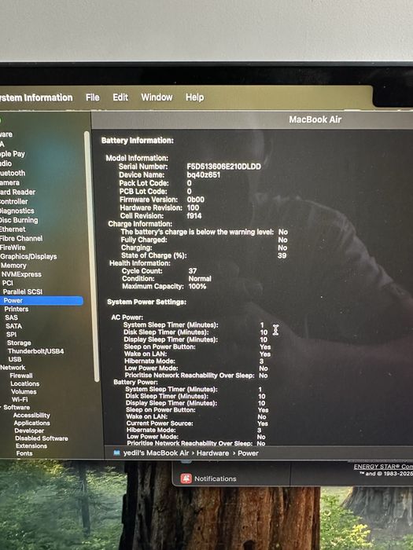
Task: Click the Battery Information heading
Action: (138, 141)
